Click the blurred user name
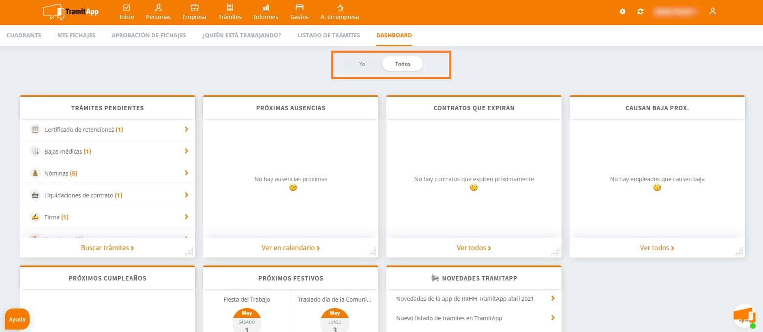Viewport: 763px width, 332px height. [x=675, y=12]
